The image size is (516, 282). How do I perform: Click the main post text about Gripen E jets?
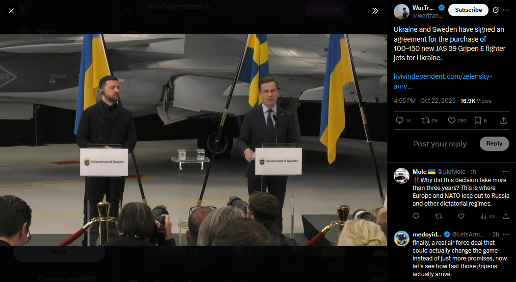pyautogui.click(x=450, y=44)
